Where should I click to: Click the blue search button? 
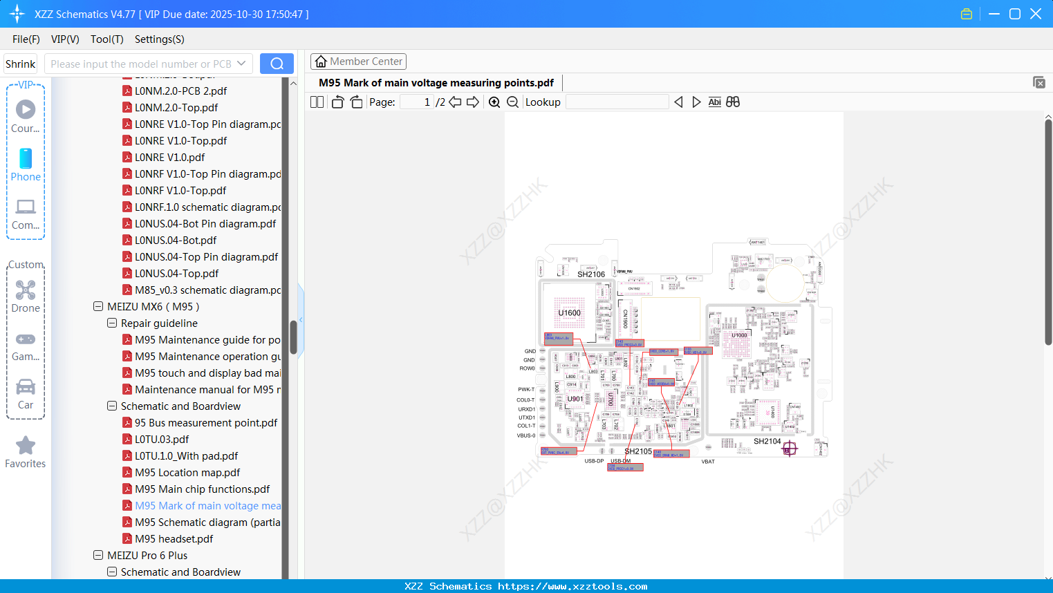click(277, 64)
